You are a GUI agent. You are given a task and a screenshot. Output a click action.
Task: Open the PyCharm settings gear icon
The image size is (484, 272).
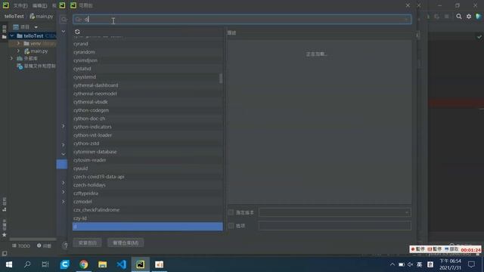click(x=469, y=17)
